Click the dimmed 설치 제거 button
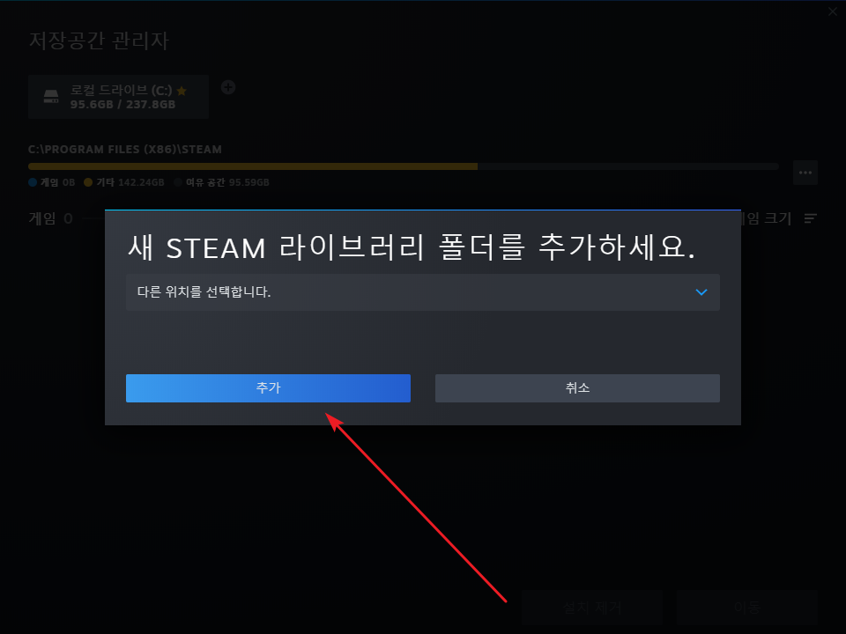This screenshot has height=634, width=846. [592, 608]
